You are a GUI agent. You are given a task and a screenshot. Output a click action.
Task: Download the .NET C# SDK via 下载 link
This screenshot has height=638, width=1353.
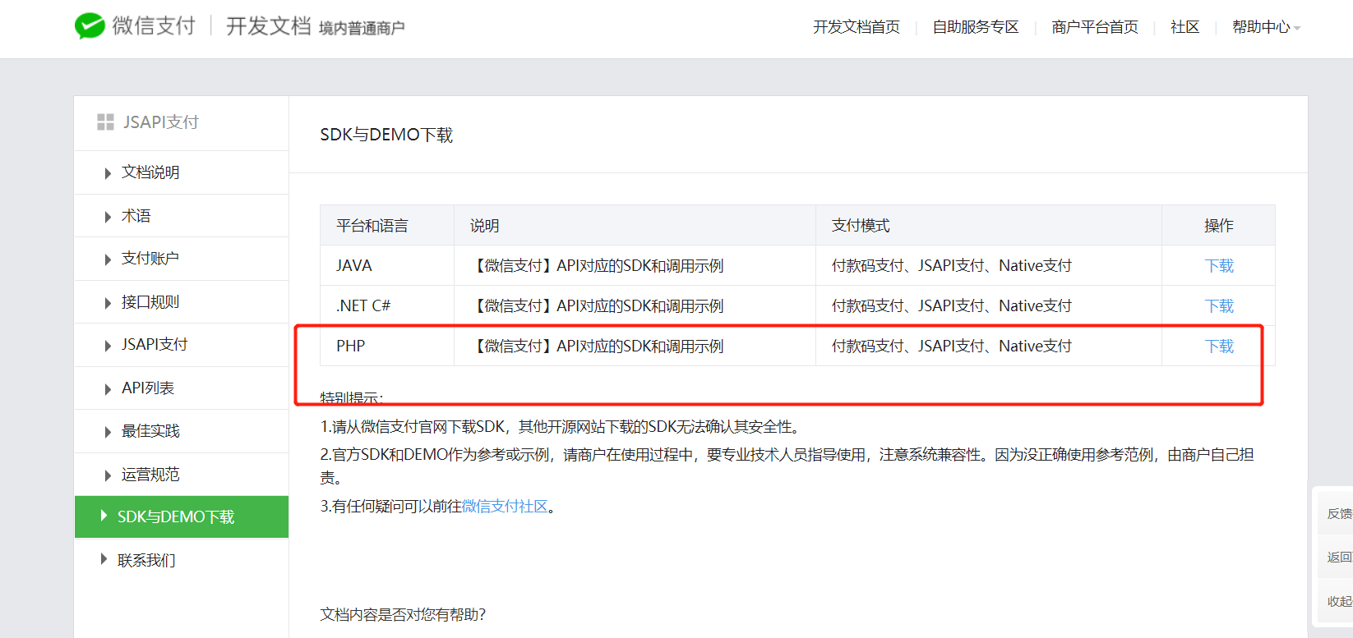tap(1219, 305)
